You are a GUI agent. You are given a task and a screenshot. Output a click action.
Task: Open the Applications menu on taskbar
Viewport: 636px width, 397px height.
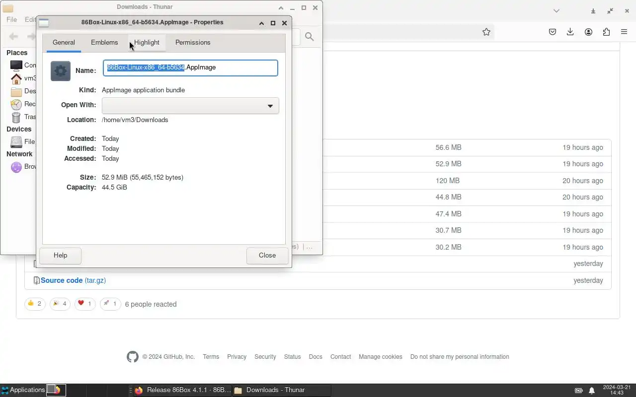[x=23, y=390]
